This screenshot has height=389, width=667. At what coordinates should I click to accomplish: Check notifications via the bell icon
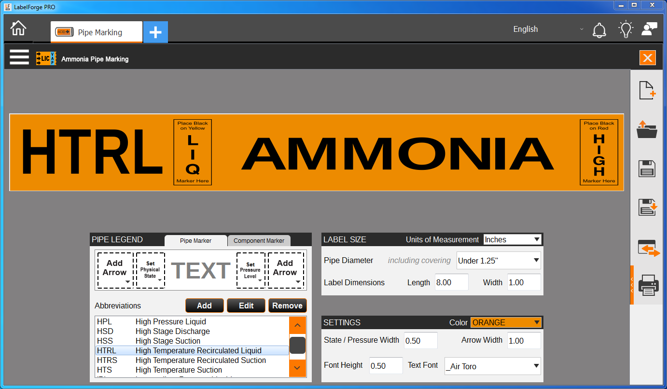[x=599, y=29]
